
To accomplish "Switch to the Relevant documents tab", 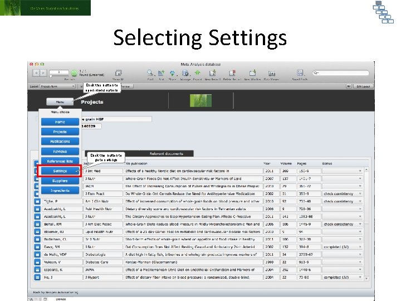I will tap(166, 154).
